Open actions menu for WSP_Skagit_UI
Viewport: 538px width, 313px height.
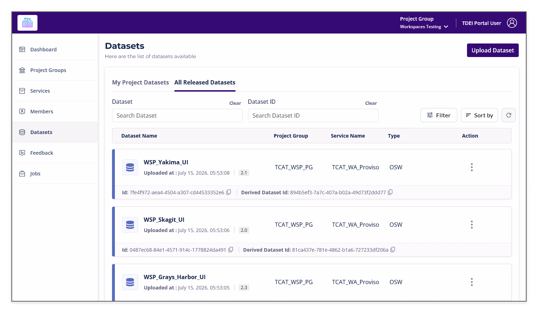(x=472, y=225)
